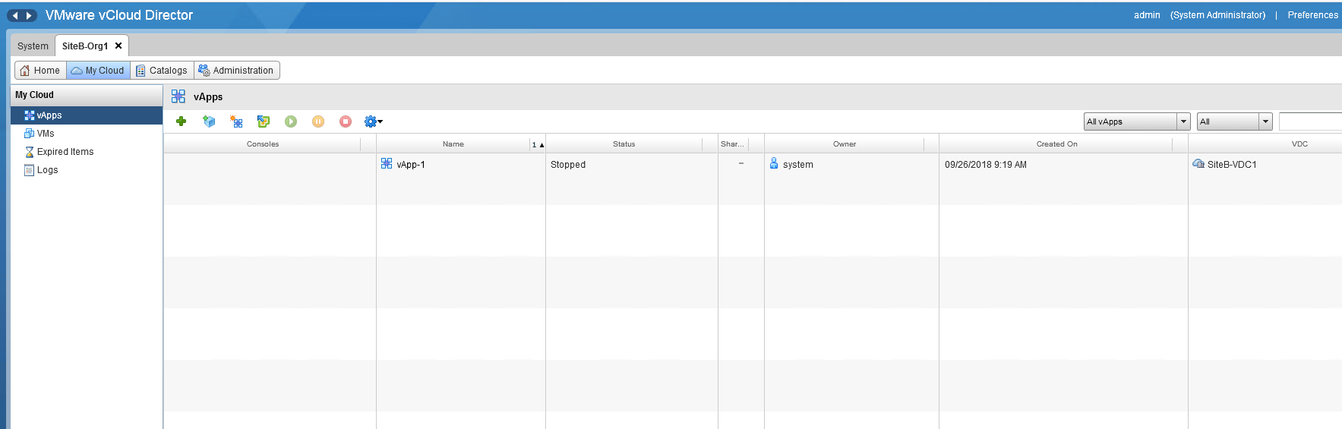Click the orange suspend vApp icon
The image size is (1342, 429).
(318, 121)
